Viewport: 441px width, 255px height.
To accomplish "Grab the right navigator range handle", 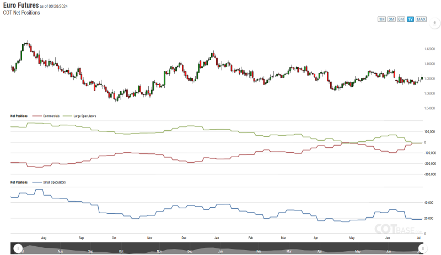I will click(x=423, y=248).
